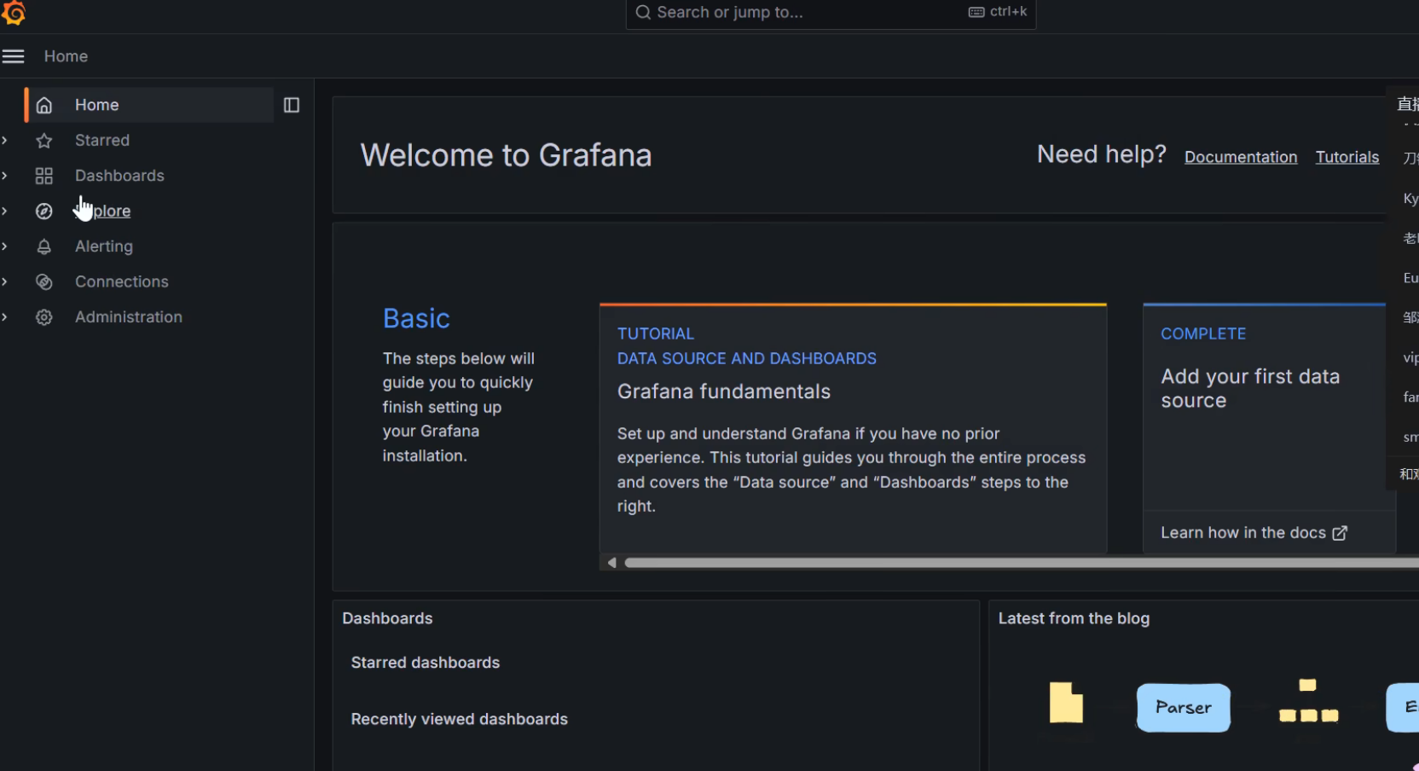Click the Dashboards panel title

pos(387,618)
